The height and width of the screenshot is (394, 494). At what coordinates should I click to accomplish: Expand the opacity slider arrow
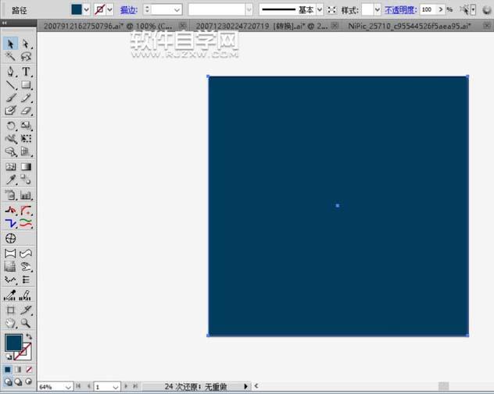coord(440,9)
